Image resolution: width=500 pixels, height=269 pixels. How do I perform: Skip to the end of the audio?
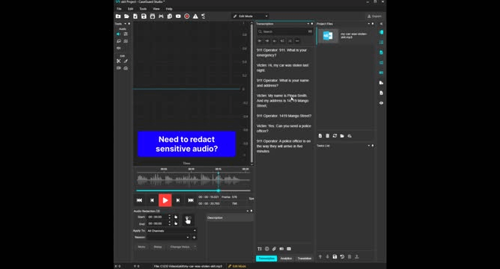point(191,200)
